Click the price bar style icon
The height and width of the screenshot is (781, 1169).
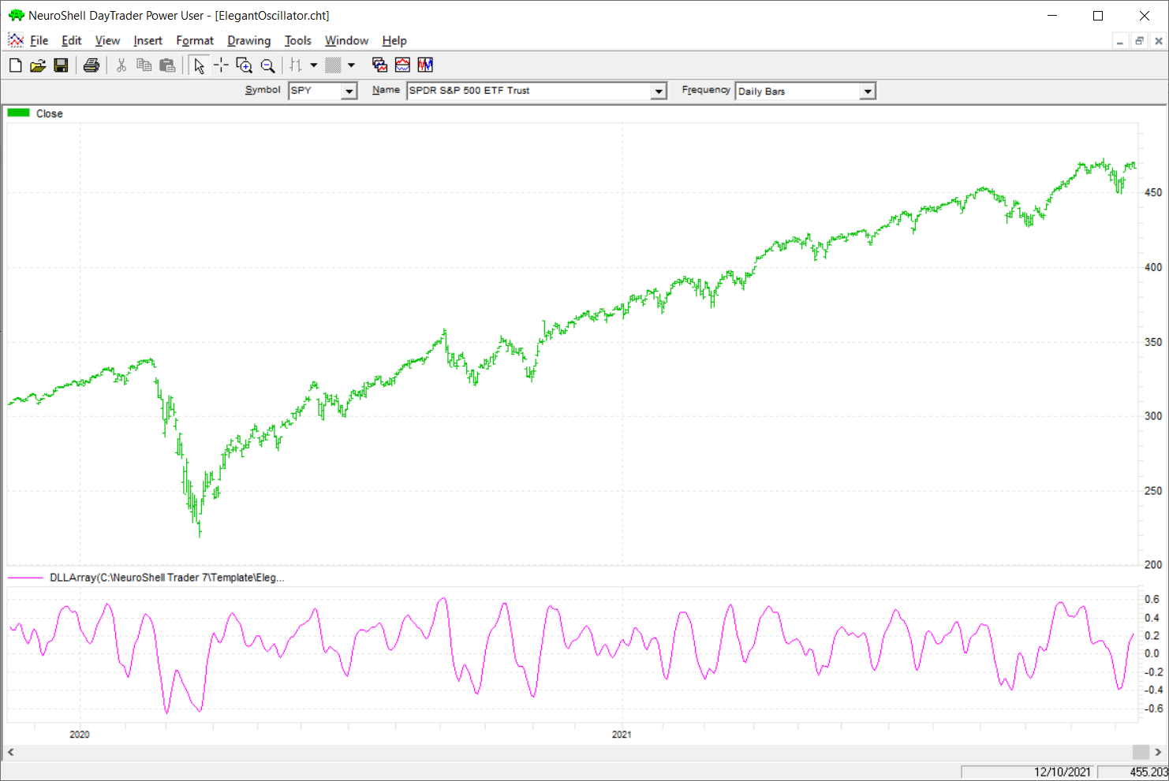click(296, 65)
